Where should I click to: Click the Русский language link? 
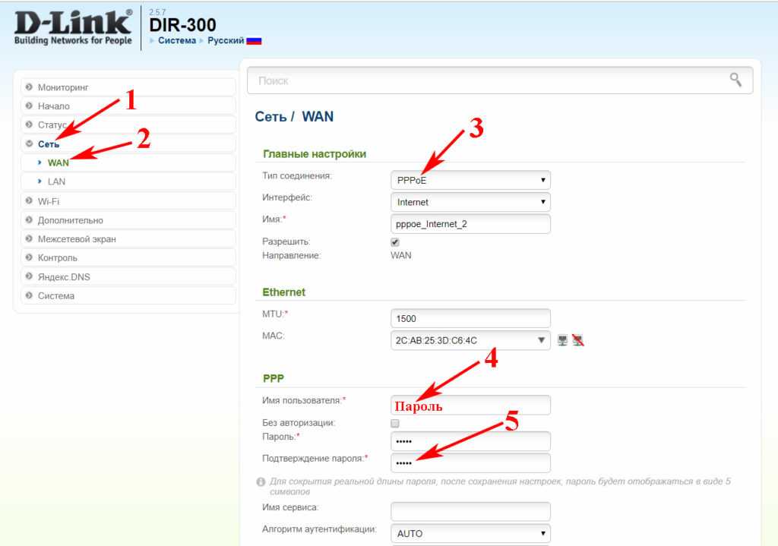click(x=226, y=40)
